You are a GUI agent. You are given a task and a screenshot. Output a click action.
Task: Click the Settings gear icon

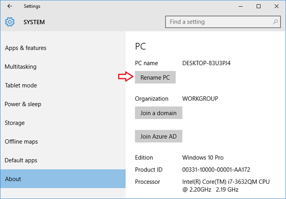[10, 22]
